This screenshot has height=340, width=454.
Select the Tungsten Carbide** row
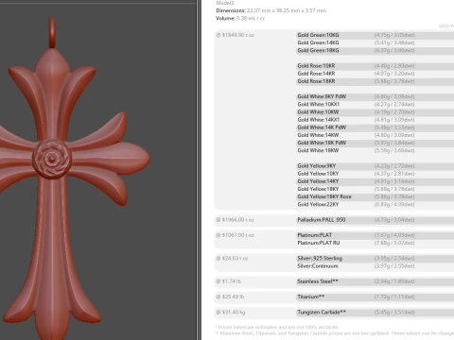pos(375,313)
